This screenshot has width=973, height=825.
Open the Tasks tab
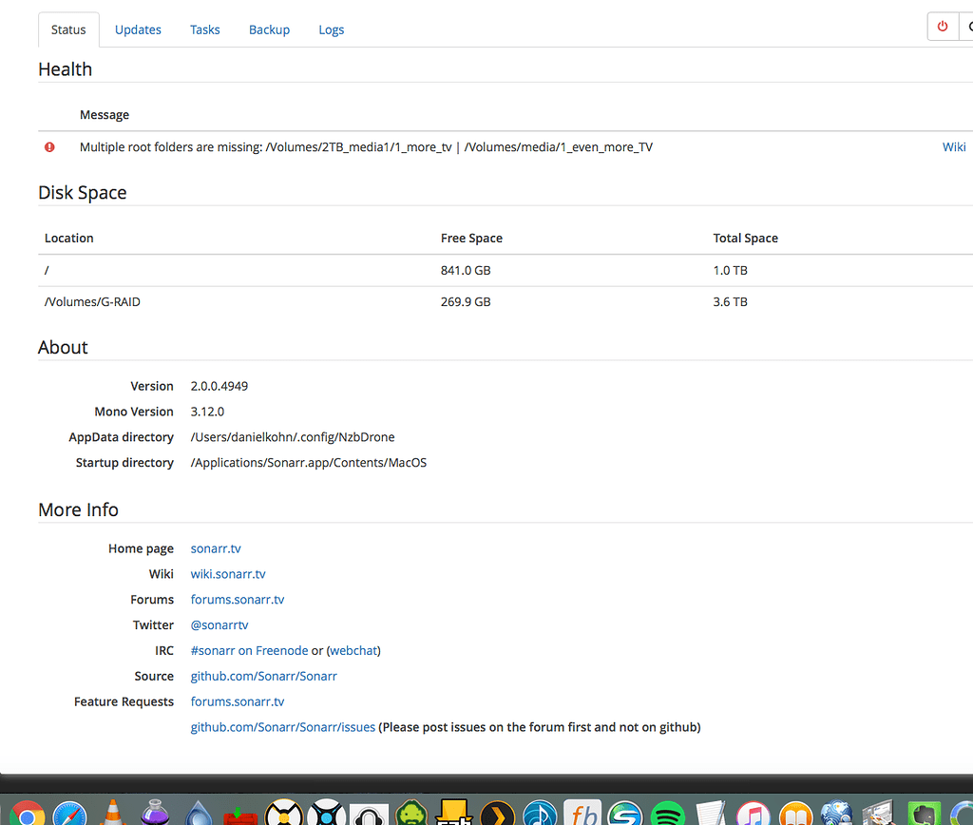coord(204,29)
